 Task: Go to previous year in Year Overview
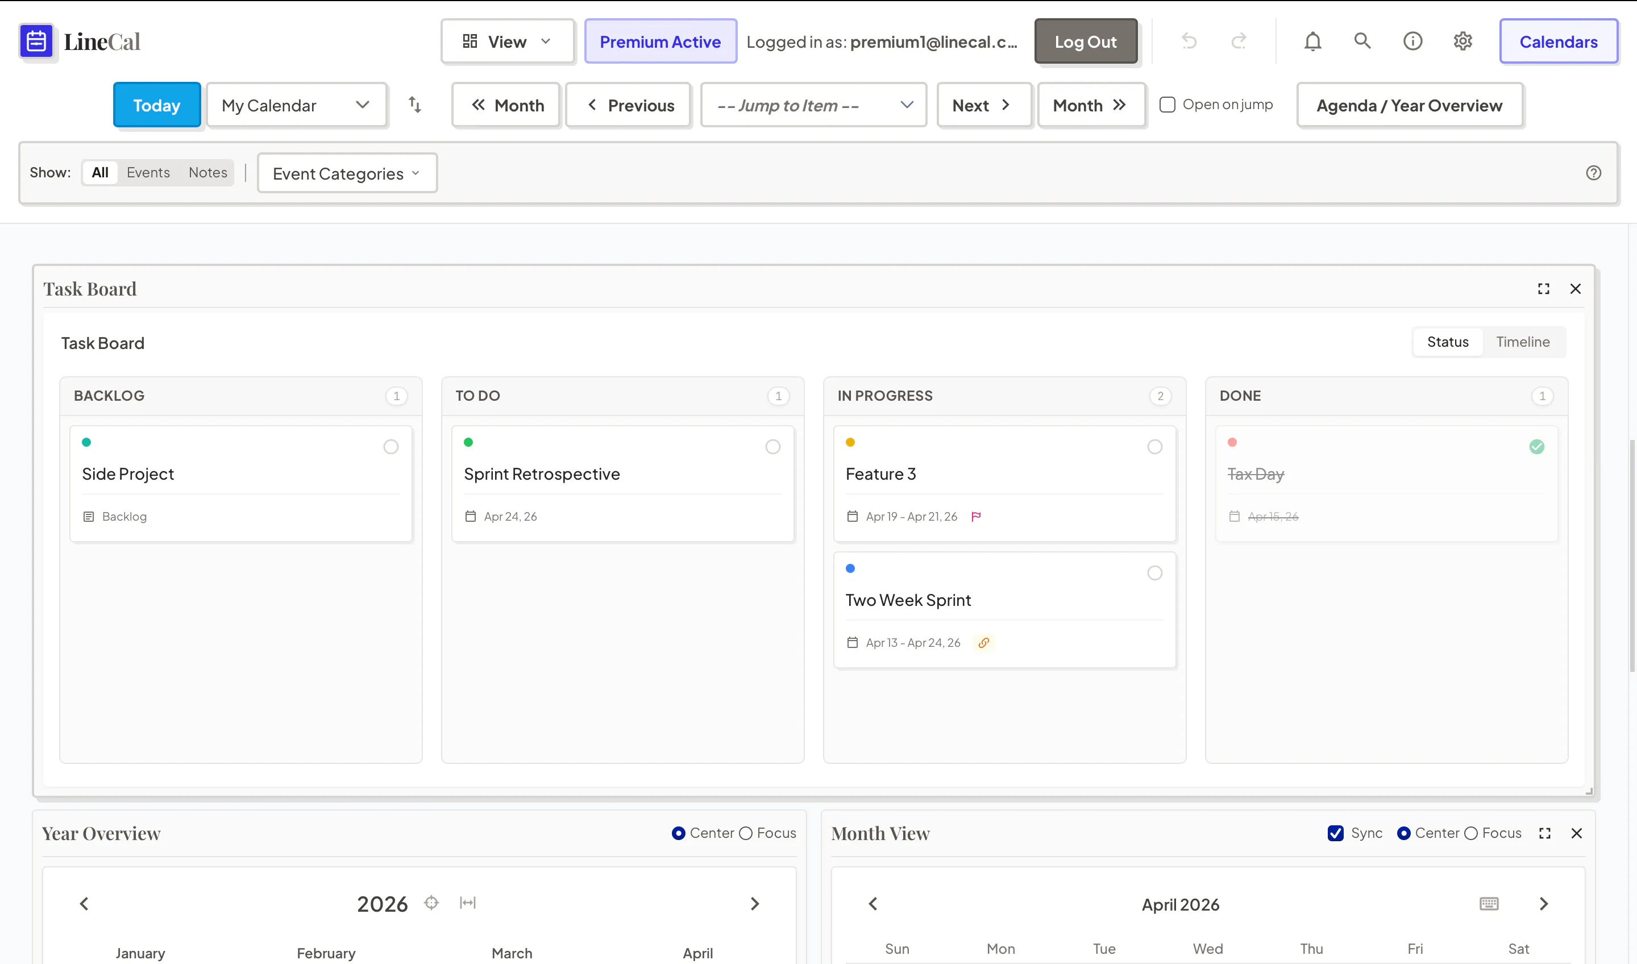pyautogui.click(x=85, y=904)
